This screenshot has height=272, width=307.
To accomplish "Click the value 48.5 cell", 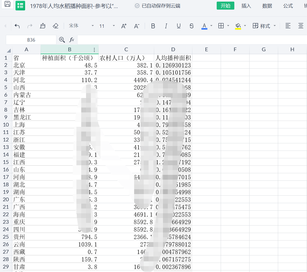I will (x=69, y=65).
